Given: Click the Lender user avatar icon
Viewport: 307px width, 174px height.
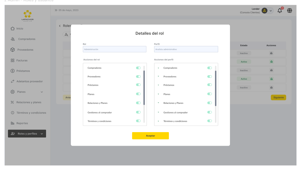Looking at the screenshot, I should point(265,11).
